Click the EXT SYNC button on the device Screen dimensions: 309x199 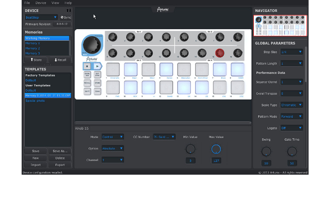coord(98,74)
